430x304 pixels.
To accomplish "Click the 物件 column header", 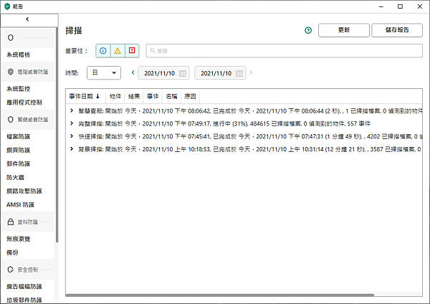I will point(115,96).
